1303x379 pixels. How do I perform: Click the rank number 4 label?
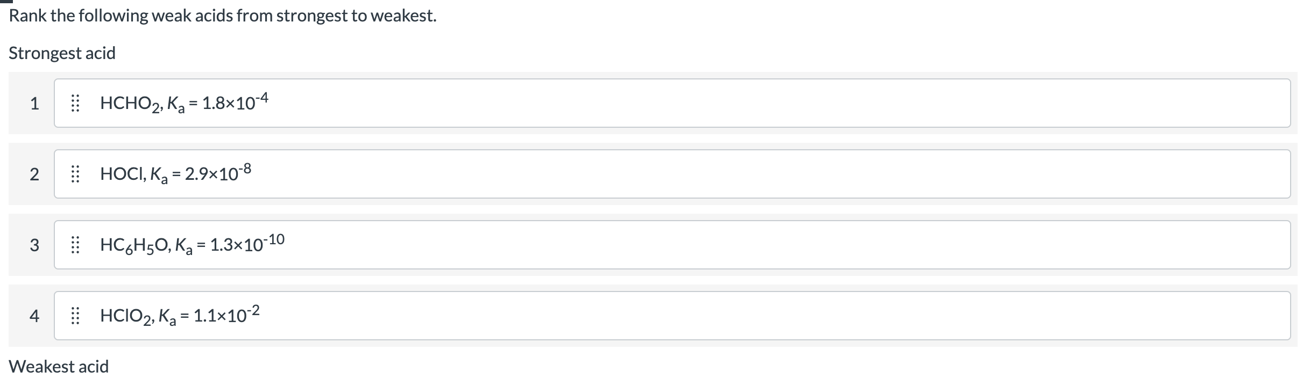point(34,316)
